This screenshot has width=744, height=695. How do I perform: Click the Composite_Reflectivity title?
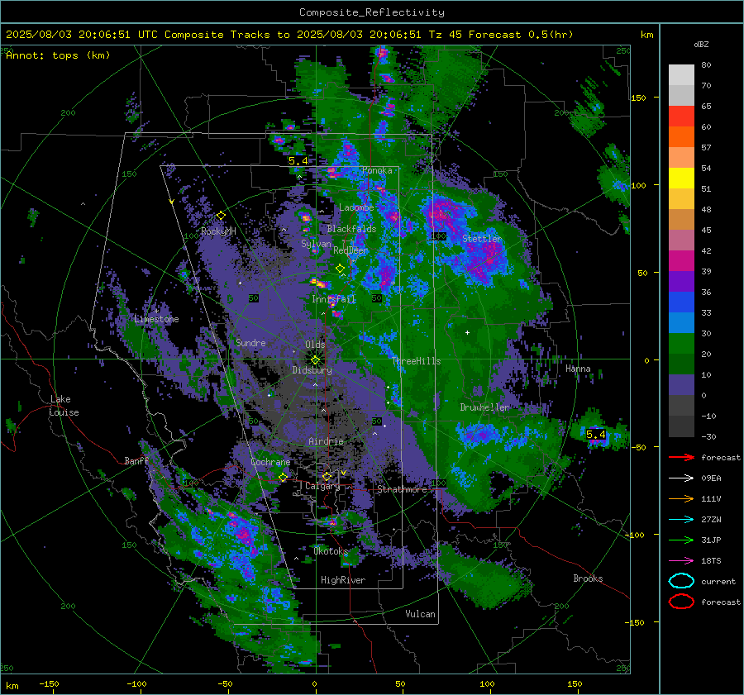[x=371, y=12]
